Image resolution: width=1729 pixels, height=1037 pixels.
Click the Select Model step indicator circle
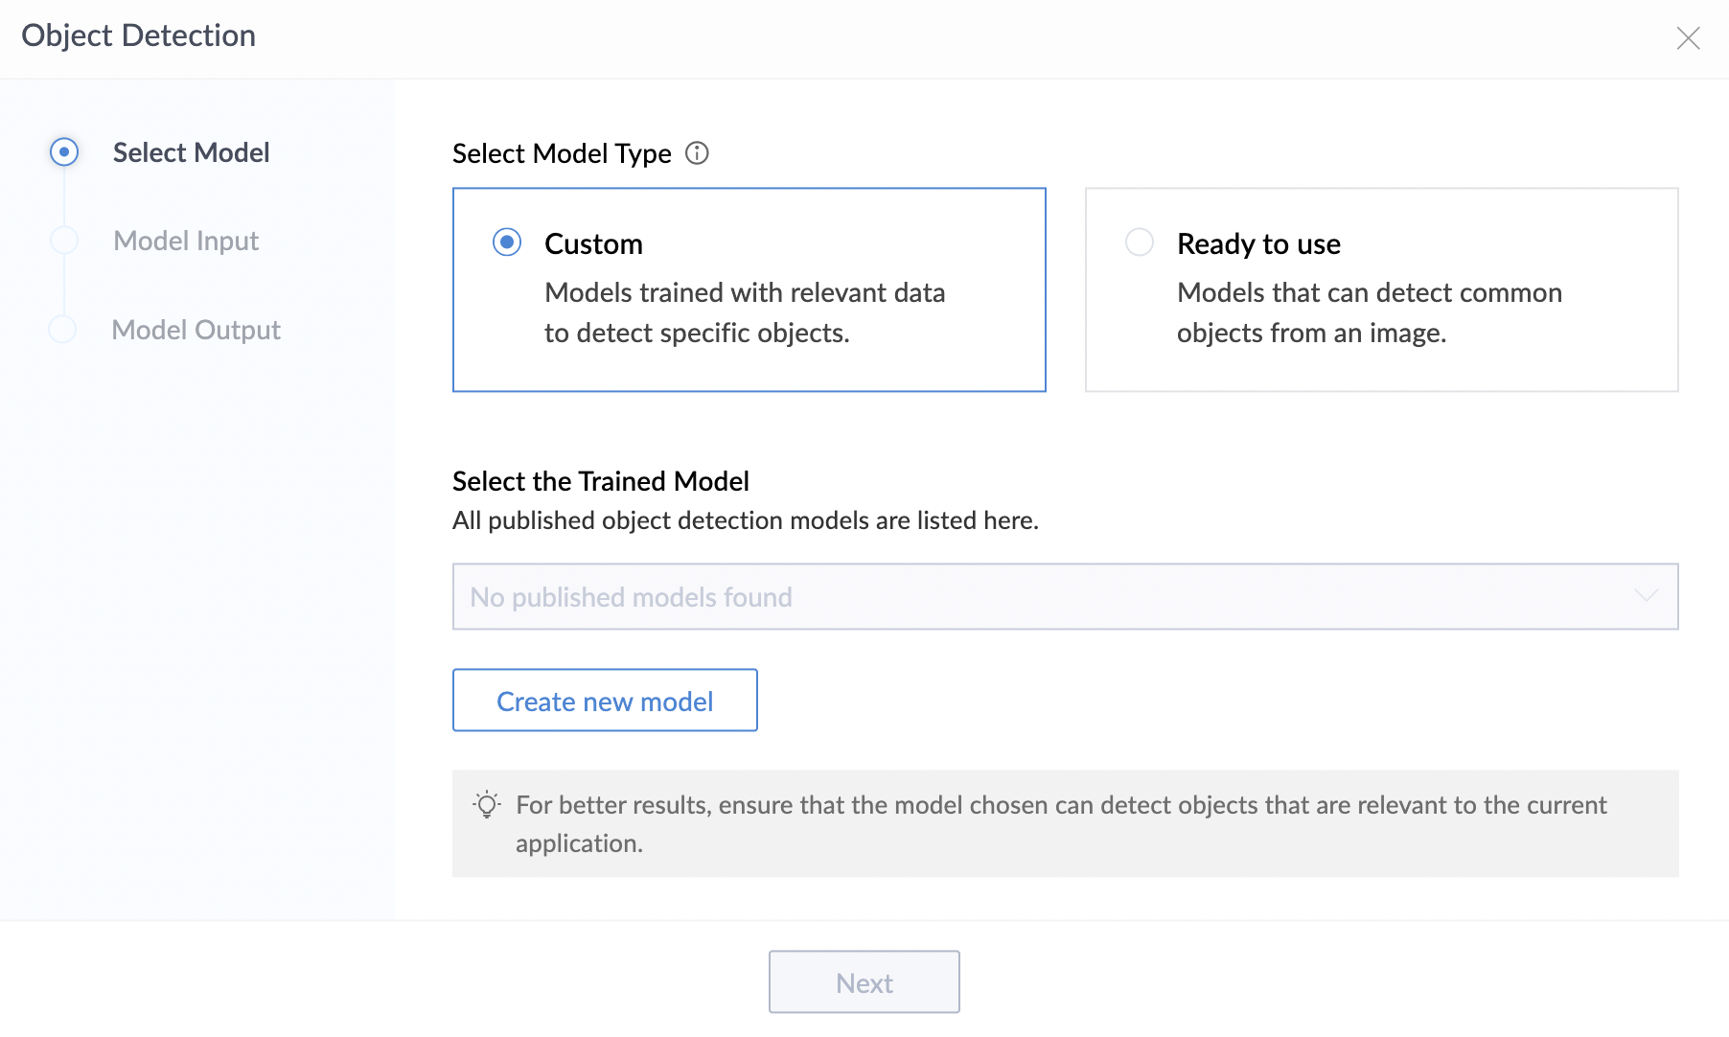point(64,152)
